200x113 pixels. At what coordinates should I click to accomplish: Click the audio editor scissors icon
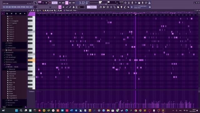129,3
